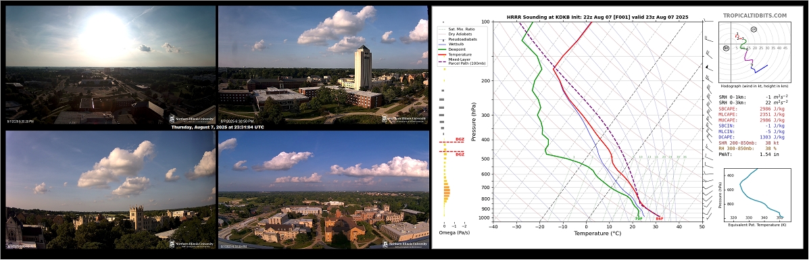The height and width of the screenshot is (260, 809).
Task: Select the LM marker on the hodograph
Action: coord(754,30)
